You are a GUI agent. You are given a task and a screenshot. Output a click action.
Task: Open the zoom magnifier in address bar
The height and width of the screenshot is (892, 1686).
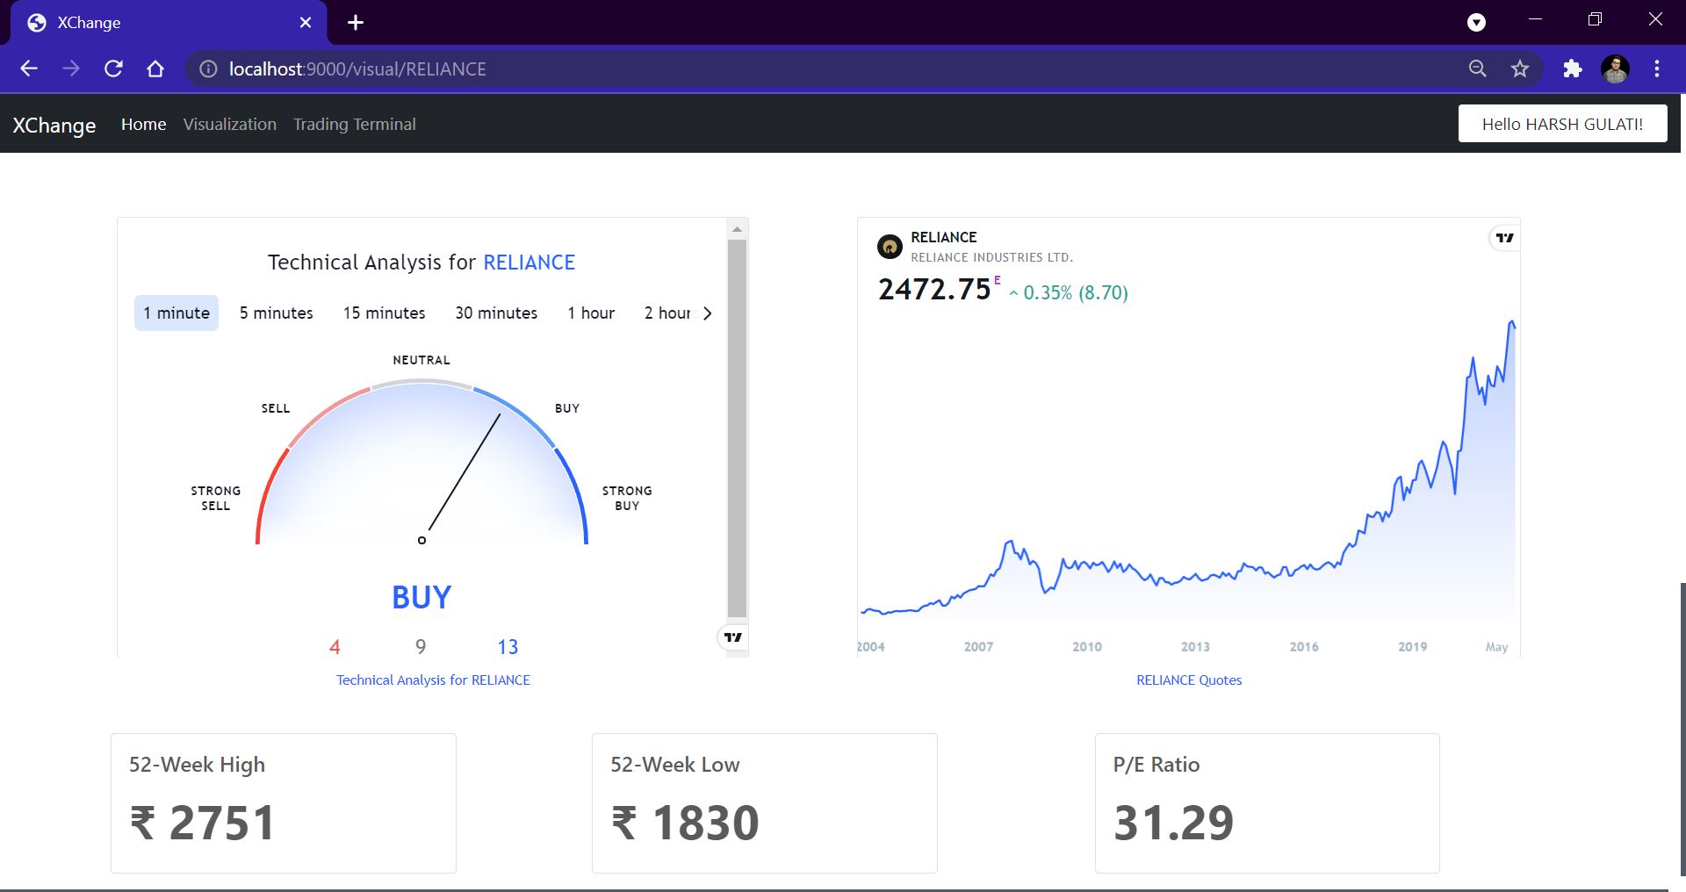1478,68
